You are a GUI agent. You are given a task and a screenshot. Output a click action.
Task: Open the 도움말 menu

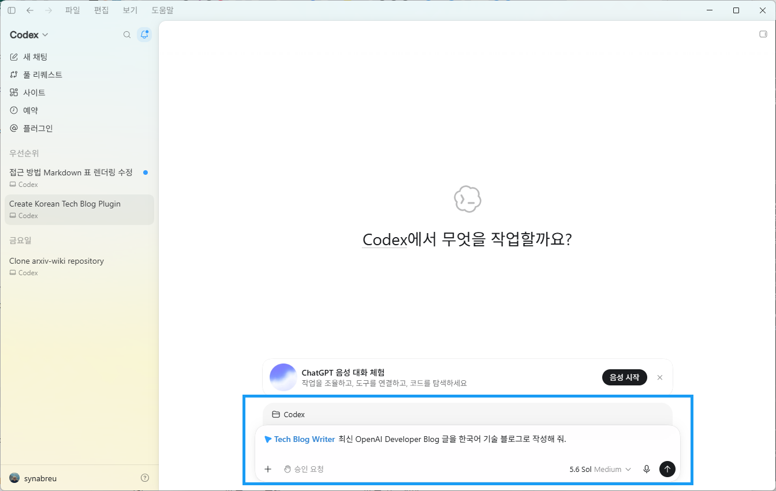click(x=162, y=10)
